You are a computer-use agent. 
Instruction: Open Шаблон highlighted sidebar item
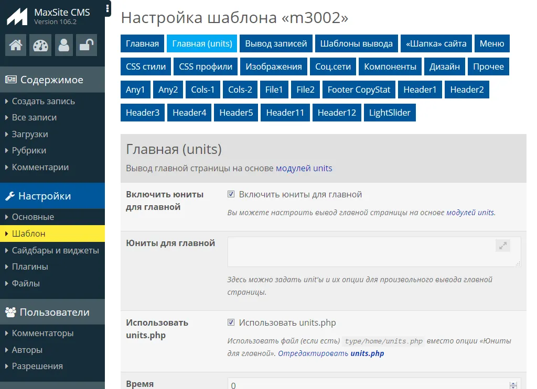tap(29, 234)
